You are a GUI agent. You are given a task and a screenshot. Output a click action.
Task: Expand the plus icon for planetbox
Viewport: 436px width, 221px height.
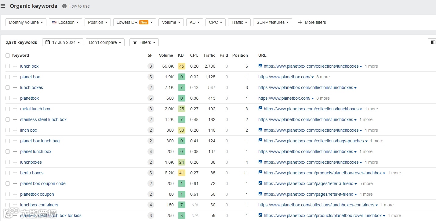click(x=15, y=98)
